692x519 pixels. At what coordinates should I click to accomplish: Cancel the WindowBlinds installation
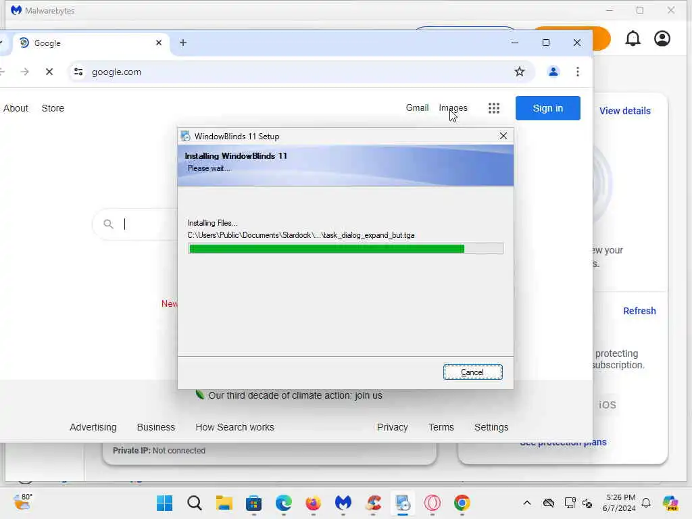[472, 372]
